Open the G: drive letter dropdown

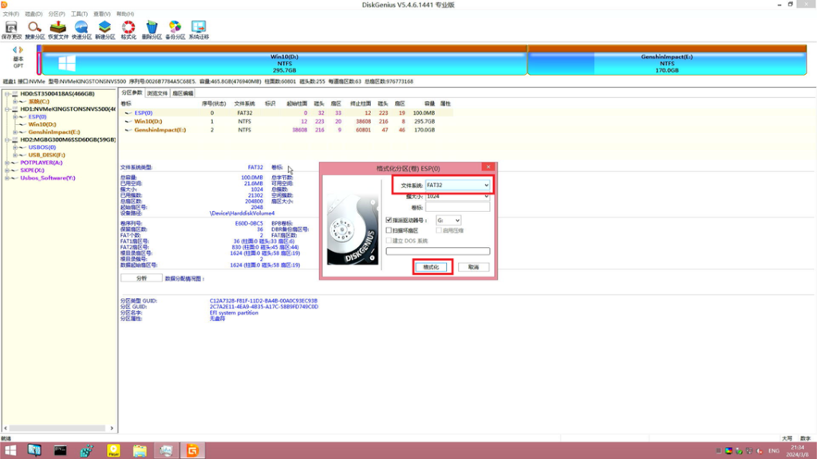[x=447, y=220]
